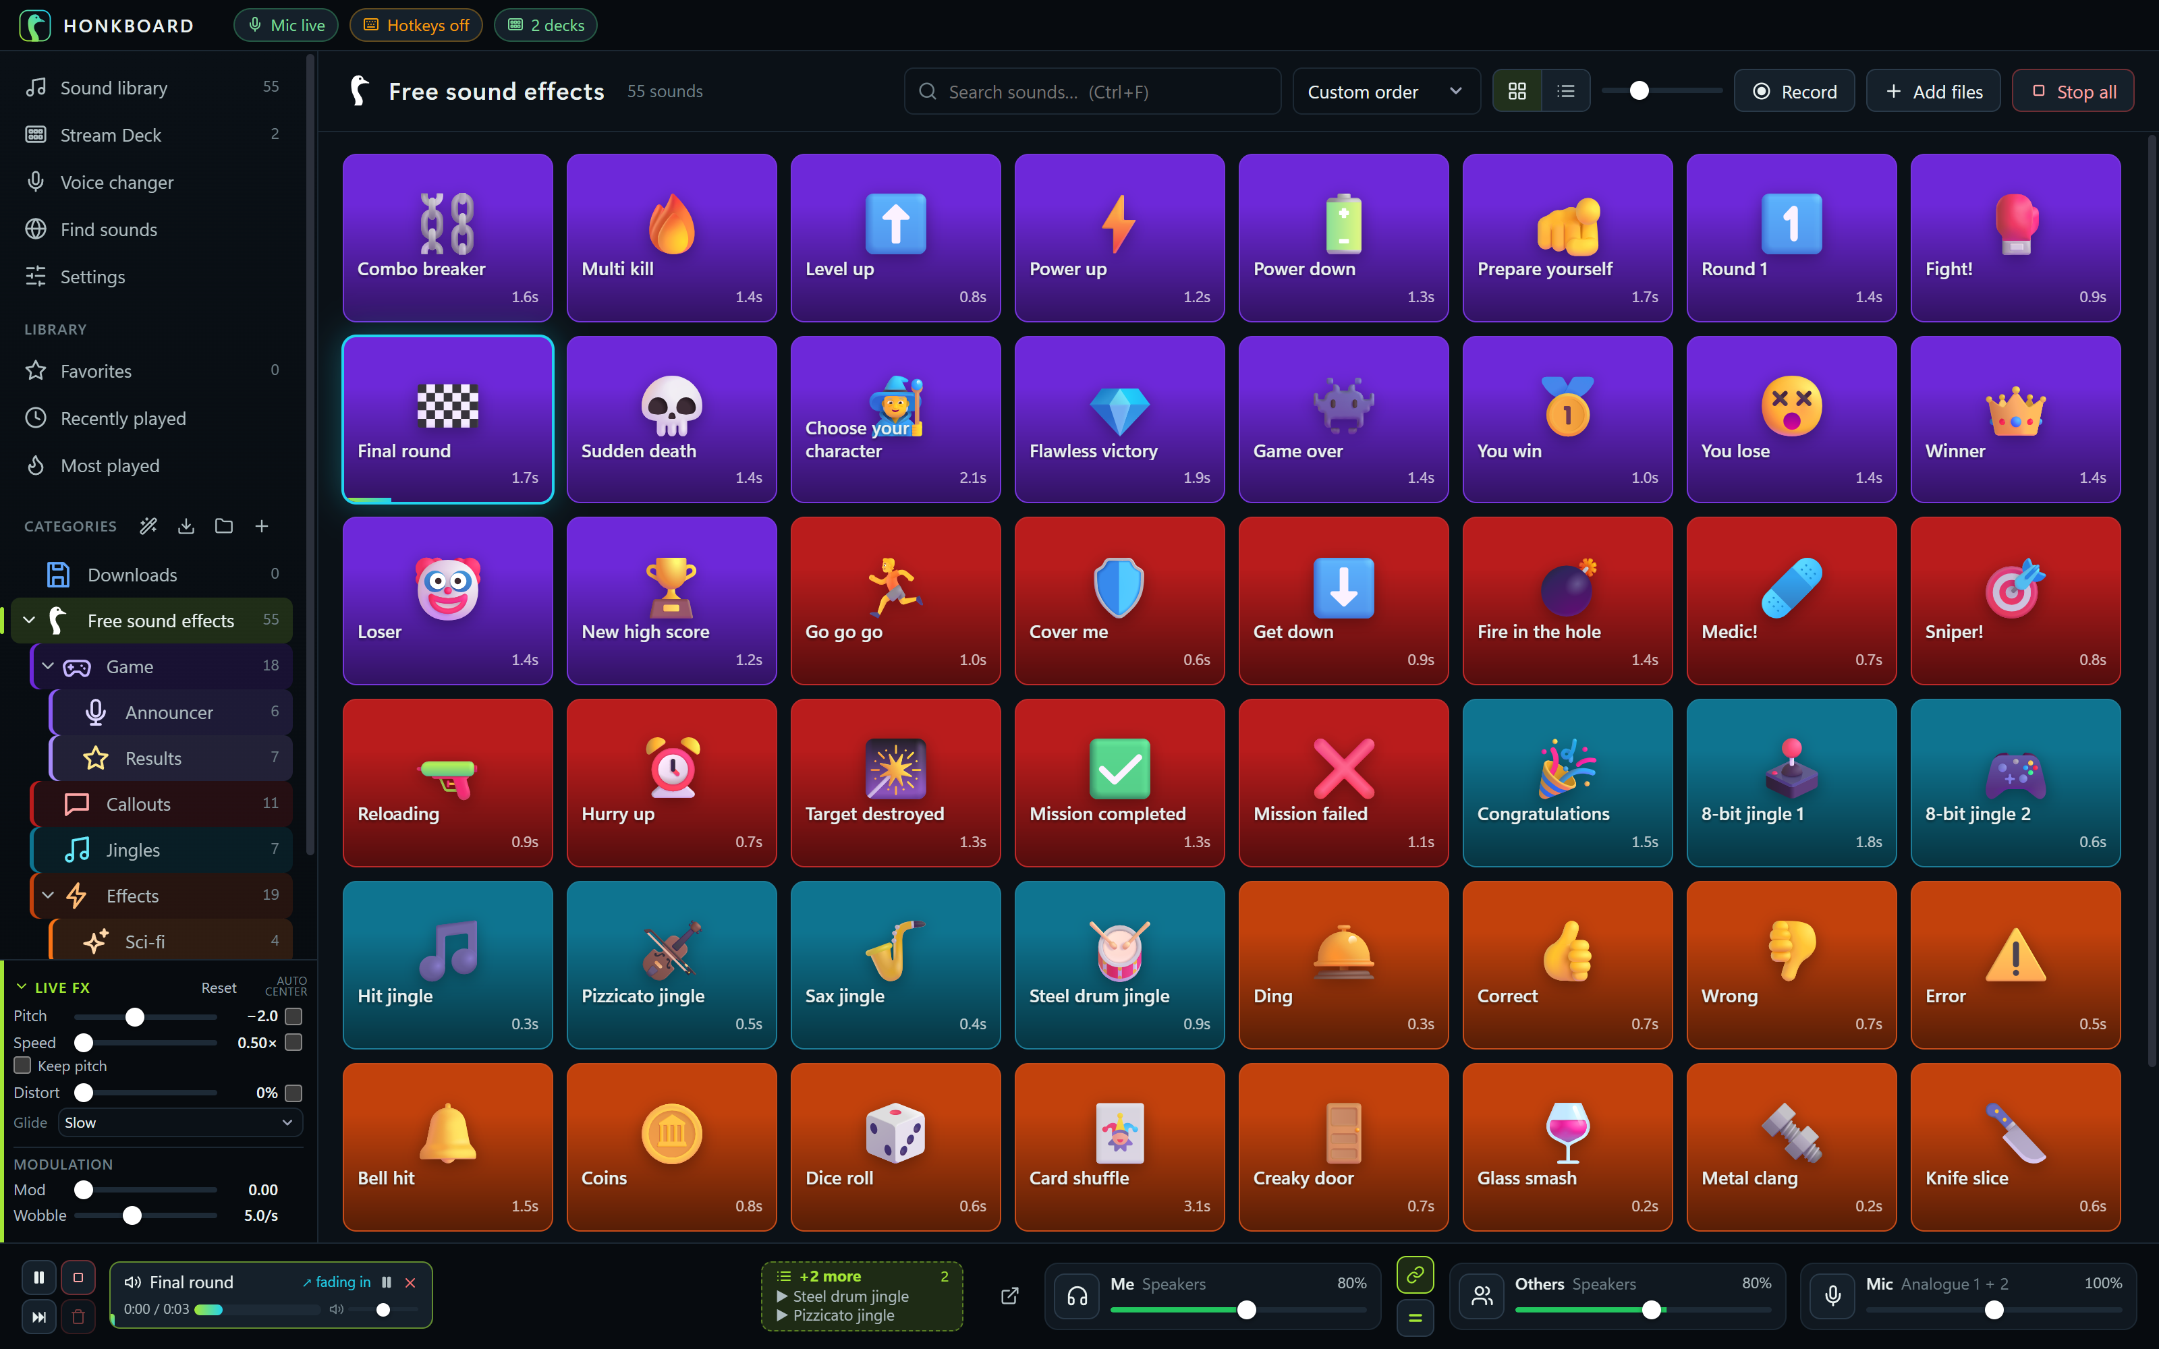This screenshot has height=1349, width=2159.
Task: Collapse the Free sound effects category
Action: 30,619
